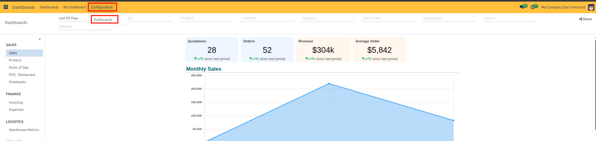Screen dimensions: 596x141
Task: Click the FINANCE section header
Action: point(13,94)
